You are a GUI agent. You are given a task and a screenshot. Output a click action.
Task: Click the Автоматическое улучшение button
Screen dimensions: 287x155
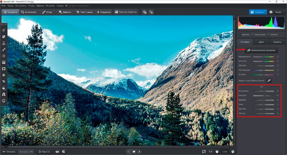tap(261, 50)
